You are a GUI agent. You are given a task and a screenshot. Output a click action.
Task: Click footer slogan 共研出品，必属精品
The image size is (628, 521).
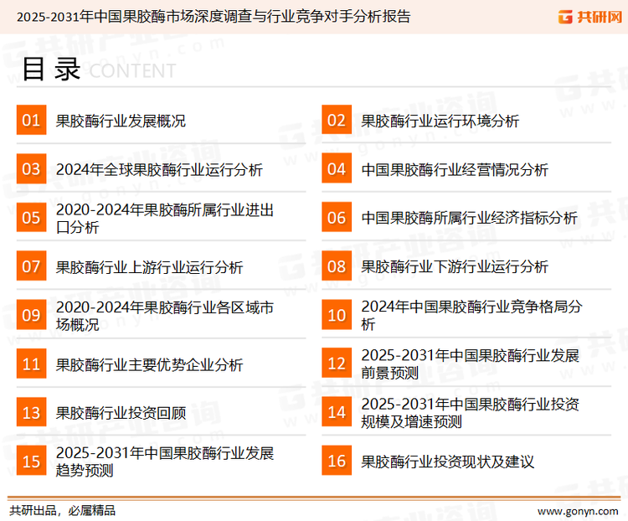63,511
